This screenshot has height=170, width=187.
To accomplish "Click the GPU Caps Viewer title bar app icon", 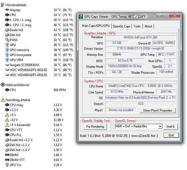I will point(81,16).
